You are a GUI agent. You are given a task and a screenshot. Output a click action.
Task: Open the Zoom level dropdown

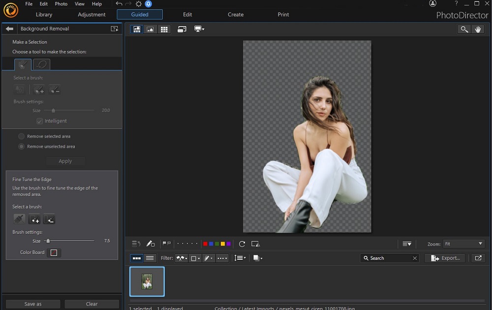pyautogui.click(x=463, y=244)
